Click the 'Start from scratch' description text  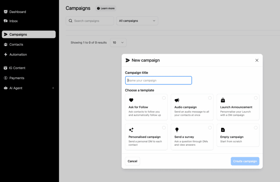coord(231,141)
